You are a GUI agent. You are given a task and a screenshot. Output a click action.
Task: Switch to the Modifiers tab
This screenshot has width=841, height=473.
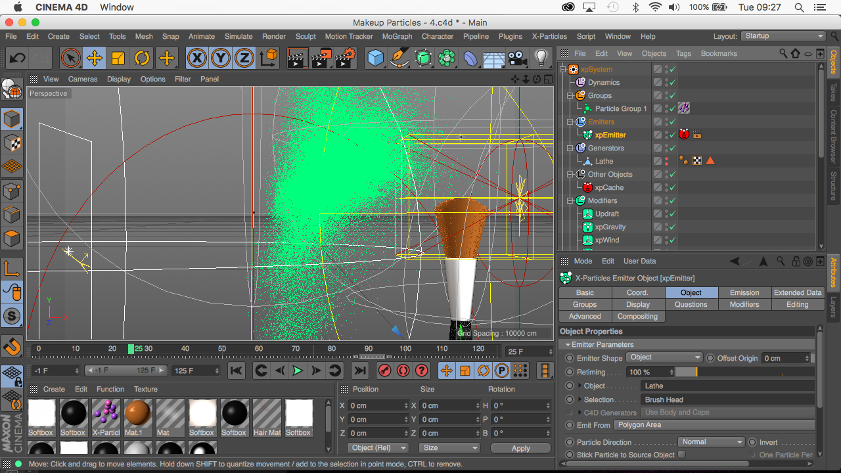tap(744, 304)
